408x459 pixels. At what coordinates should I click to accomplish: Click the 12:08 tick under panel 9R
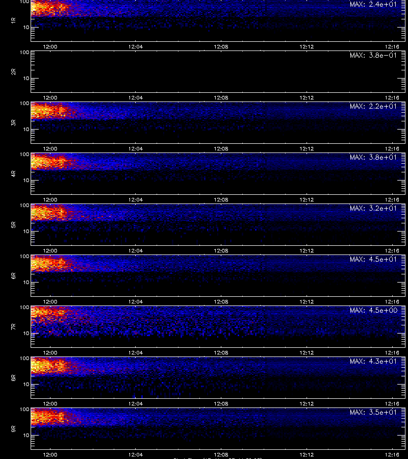coord(221,454)
